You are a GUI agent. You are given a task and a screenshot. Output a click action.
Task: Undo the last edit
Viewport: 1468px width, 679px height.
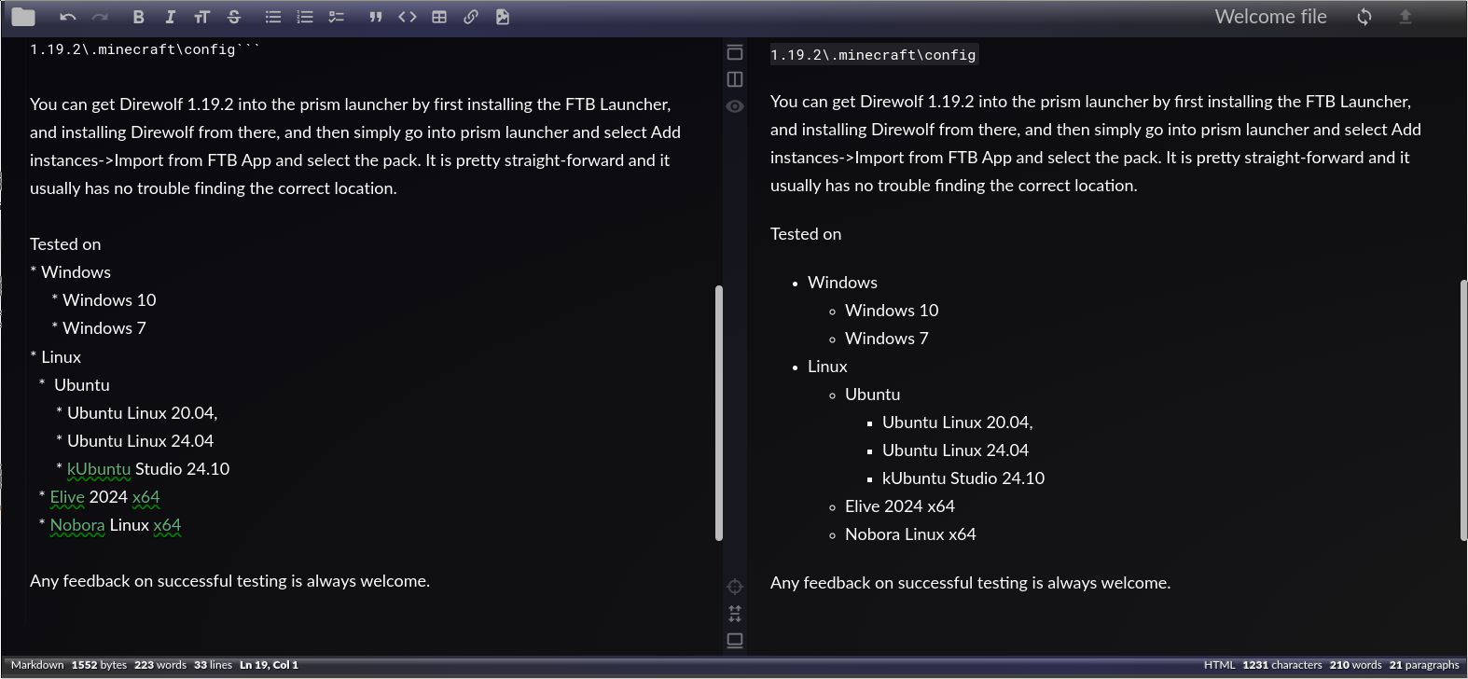tap(67, 17)
